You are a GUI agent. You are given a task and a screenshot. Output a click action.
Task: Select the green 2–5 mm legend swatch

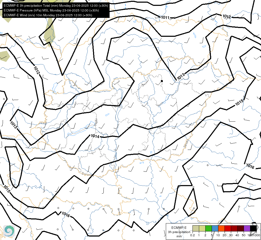[208, 228]
